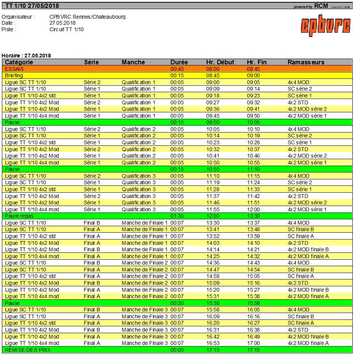The image size is (355, 356).
Task: Select the orange ESSAIS row label
Action: click(x=14, y=69)
